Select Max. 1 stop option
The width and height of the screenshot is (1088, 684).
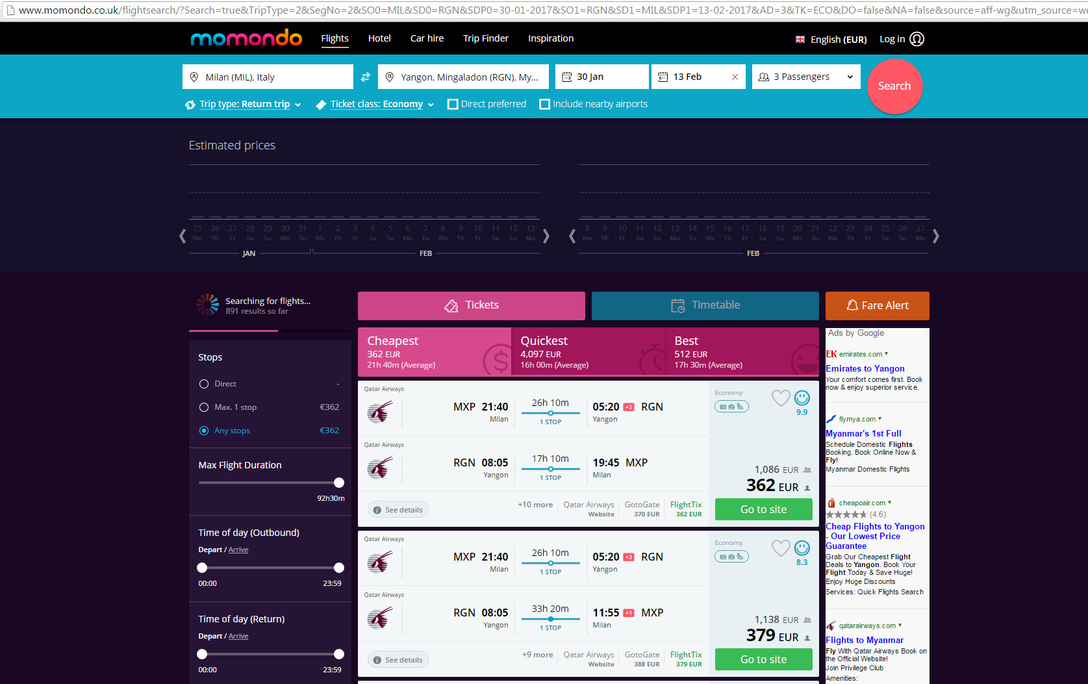tap(204, 407)
